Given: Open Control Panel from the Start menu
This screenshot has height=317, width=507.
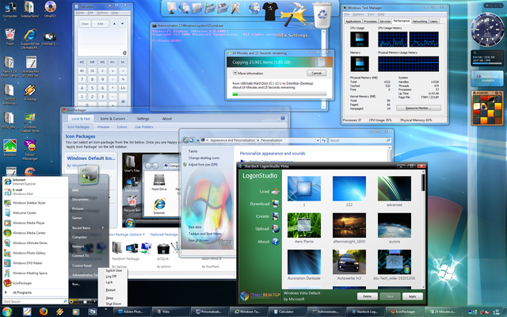Looking at the screenshot, I should (82, 265).
